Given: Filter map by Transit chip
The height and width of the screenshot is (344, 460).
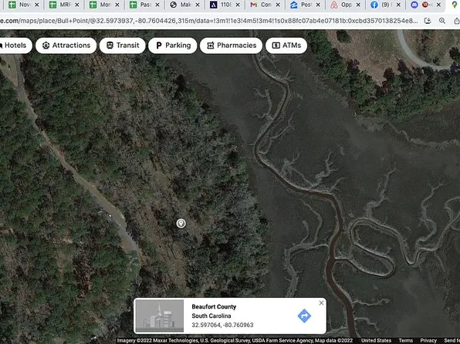Looking at the screenshot, I should (123, 46).
